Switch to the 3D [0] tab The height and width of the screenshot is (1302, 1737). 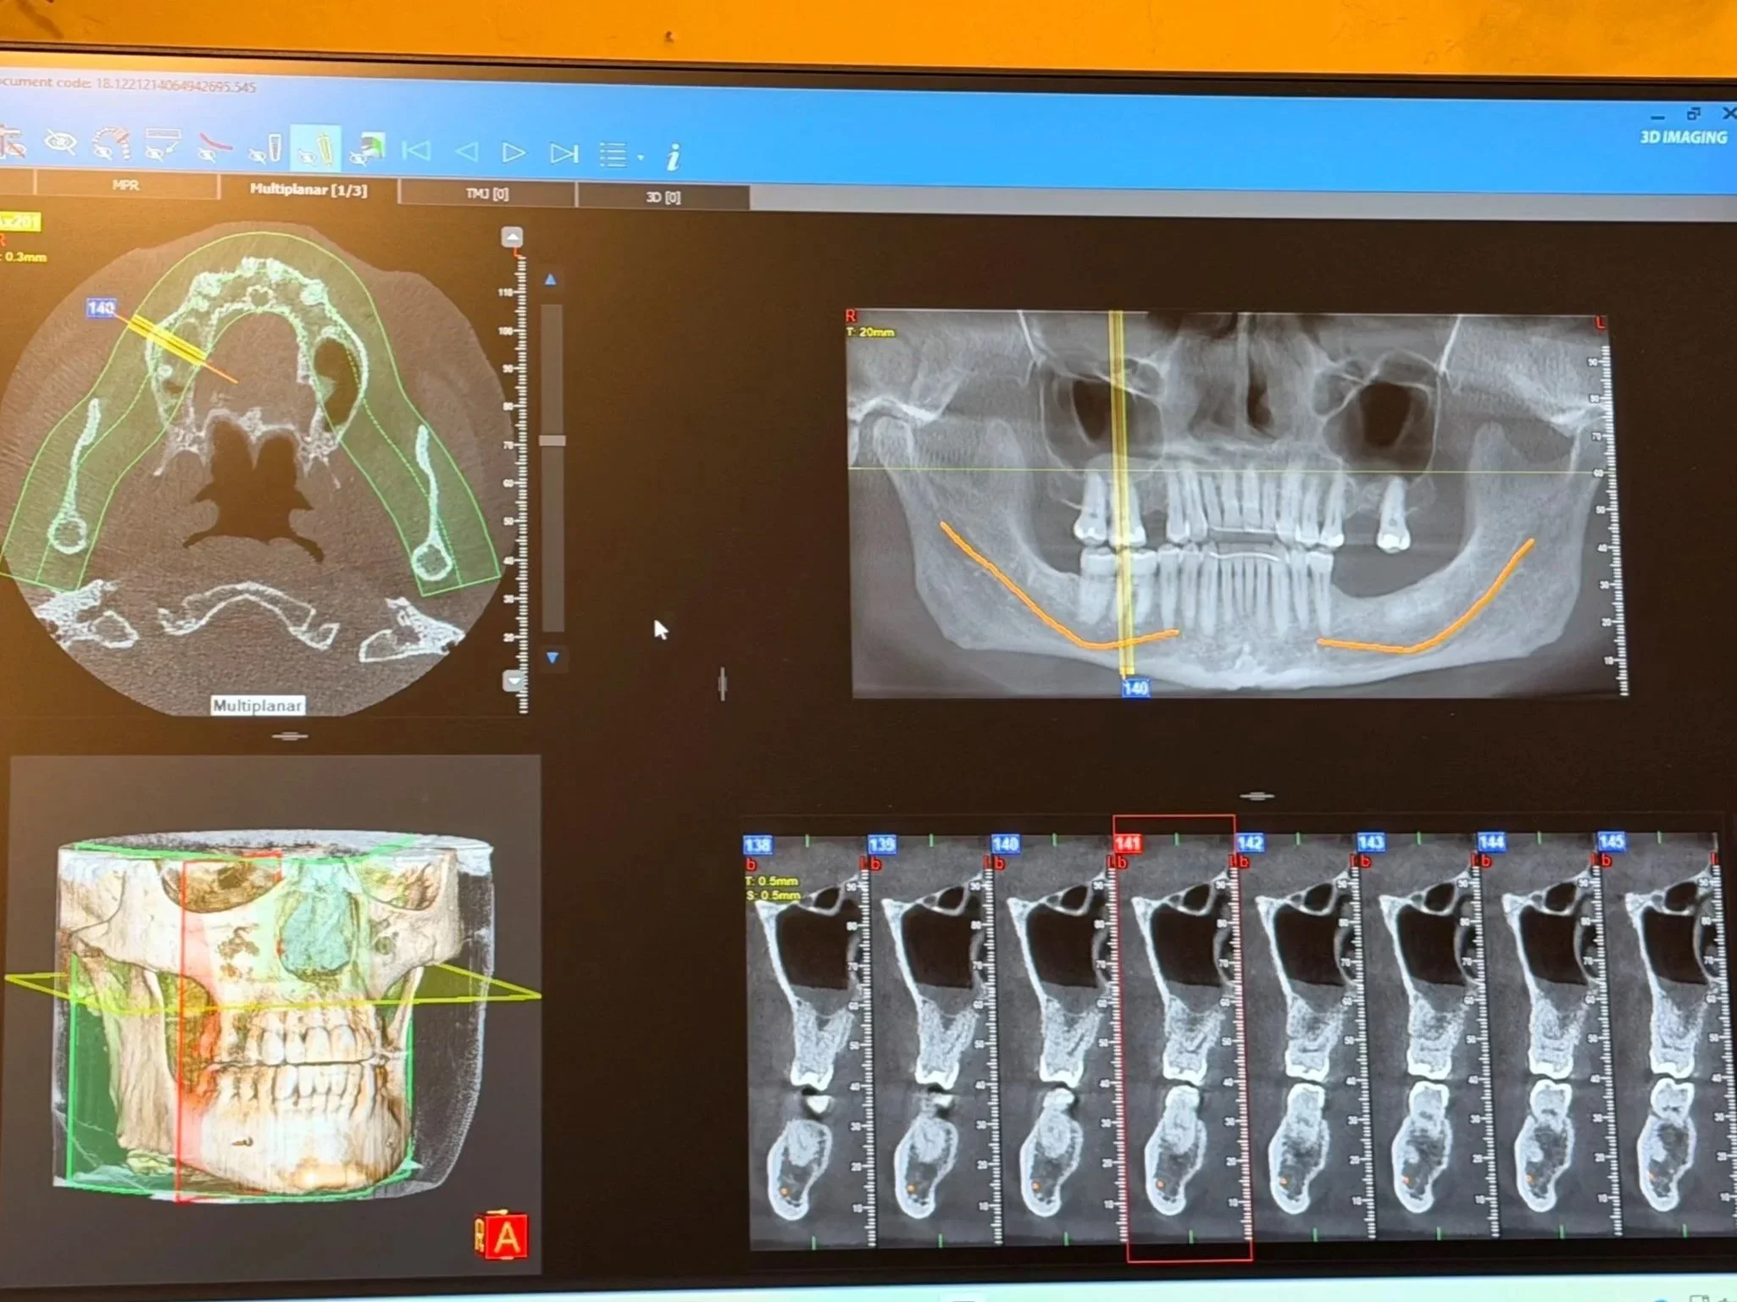[663, 197]
